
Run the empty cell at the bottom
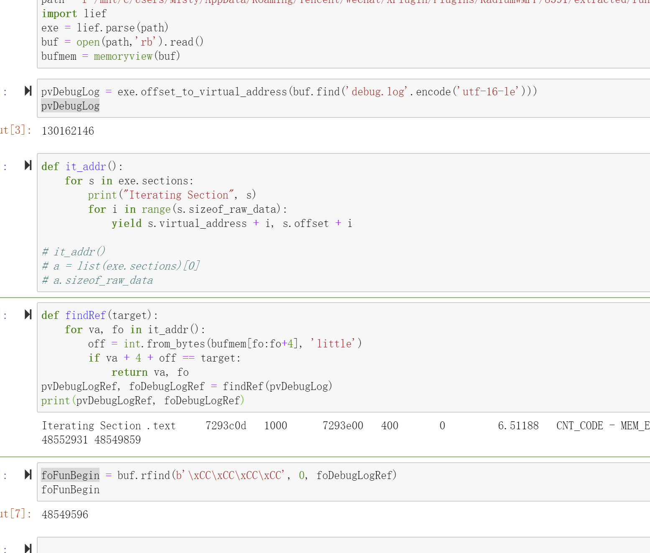tap(28, 548)
